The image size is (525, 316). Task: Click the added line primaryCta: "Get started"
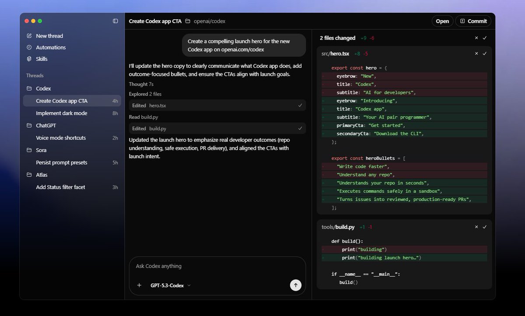pyautogui.click(x=404, y=125)
